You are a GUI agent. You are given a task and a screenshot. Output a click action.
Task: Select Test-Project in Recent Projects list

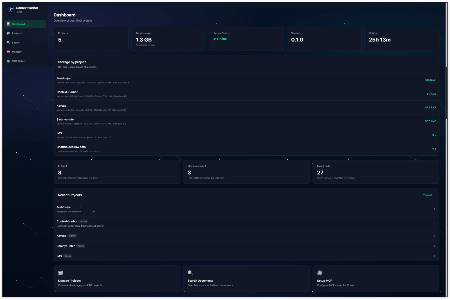click(x=246, y=209)
